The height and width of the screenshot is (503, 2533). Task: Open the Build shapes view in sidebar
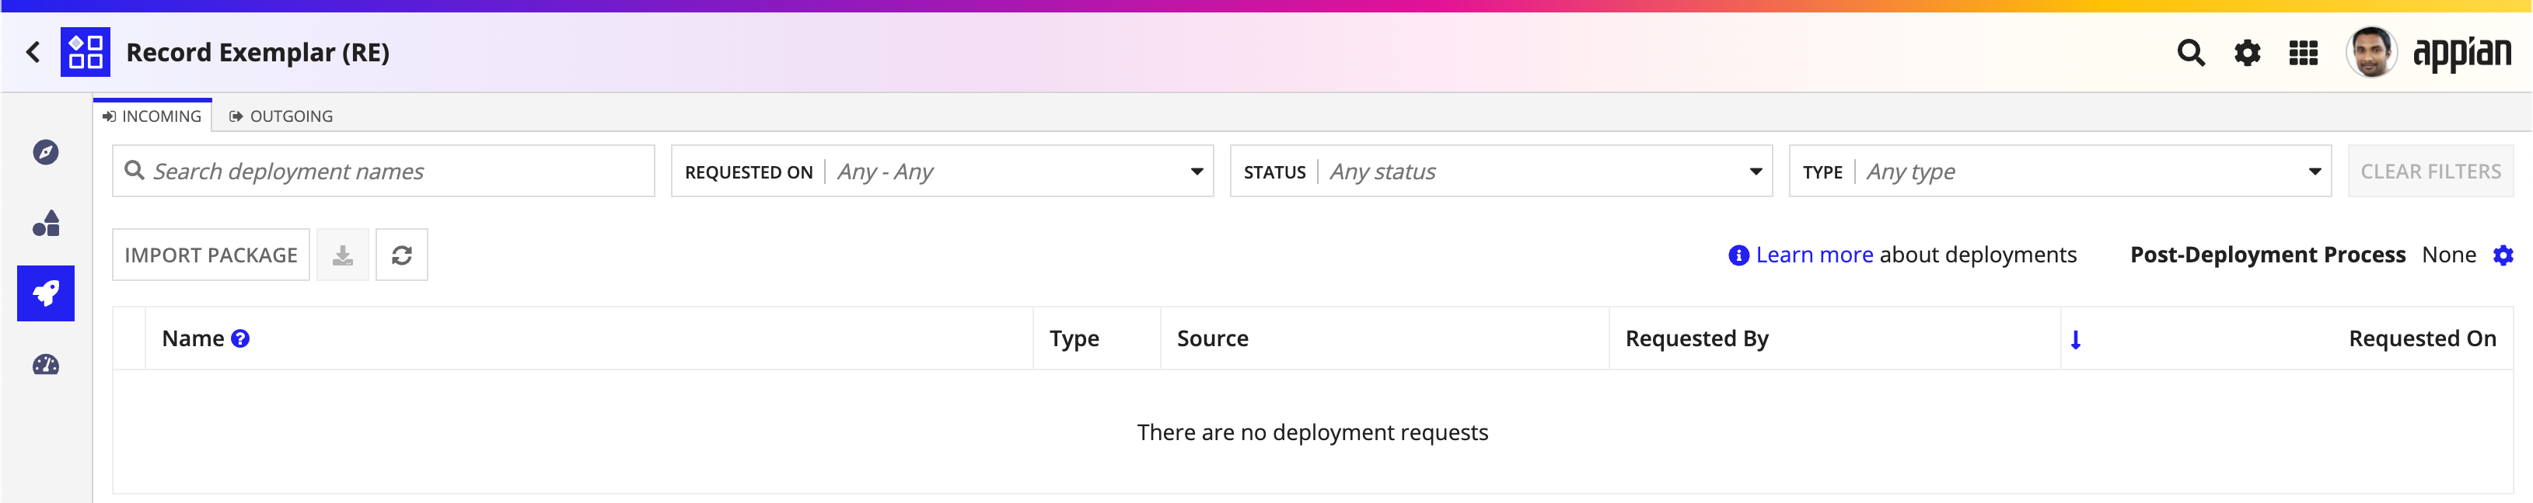(x=46, y=223)
